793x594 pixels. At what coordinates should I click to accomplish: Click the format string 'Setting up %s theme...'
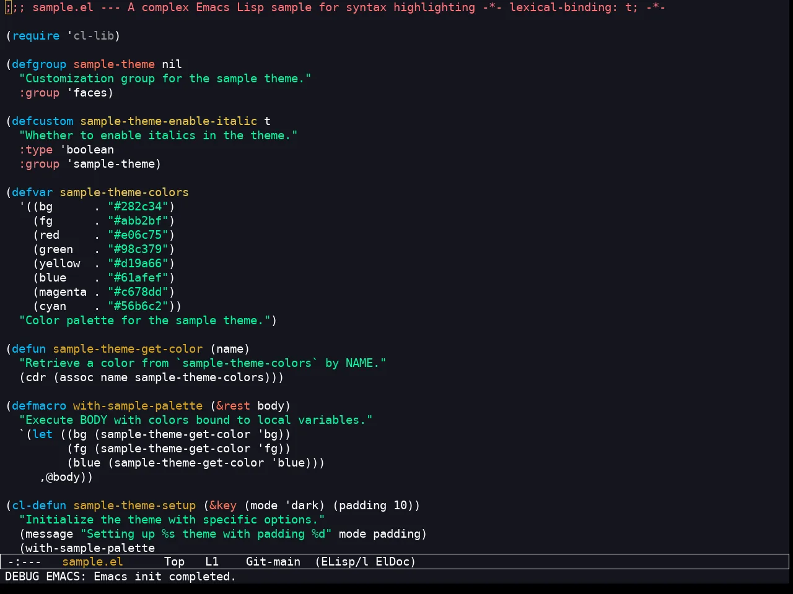point(206,534)
